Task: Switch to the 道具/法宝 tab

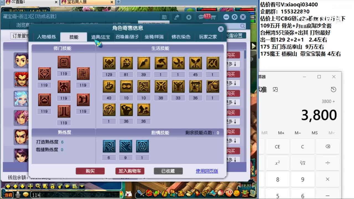Action: pyautogui.click(x=100, y=37)
